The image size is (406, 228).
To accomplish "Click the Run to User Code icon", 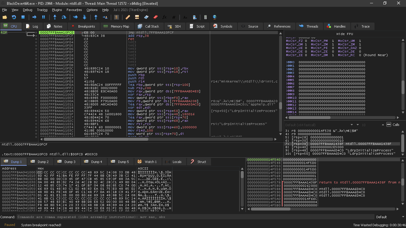I will point(105,17).
